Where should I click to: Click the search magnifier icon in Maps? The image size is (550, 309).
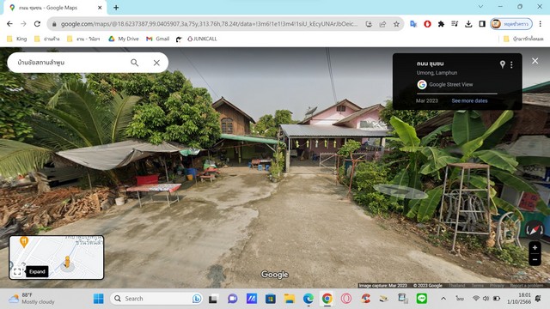[134, 63]
